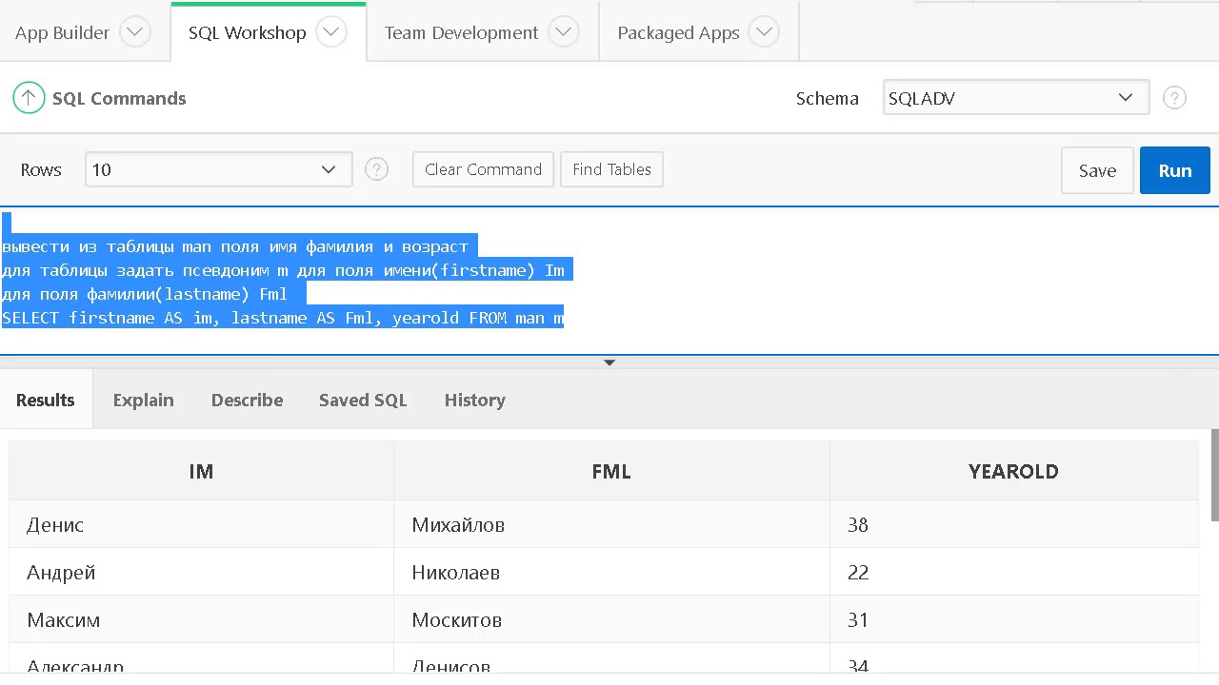This screenshot has height=685, width=1219.
Task: Open the Team Development chevron menu
Action: (x=564, y=32)
